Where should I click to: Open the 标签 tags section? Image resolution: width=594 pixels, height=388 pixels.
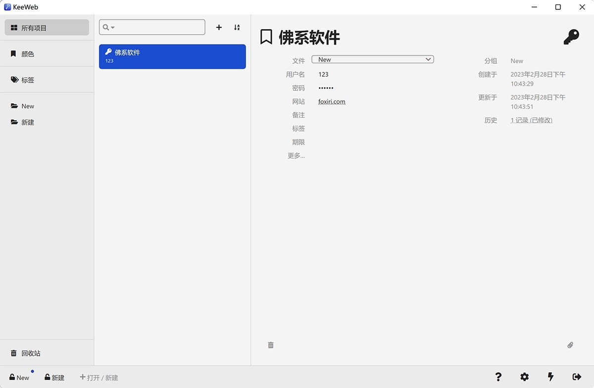47,80
